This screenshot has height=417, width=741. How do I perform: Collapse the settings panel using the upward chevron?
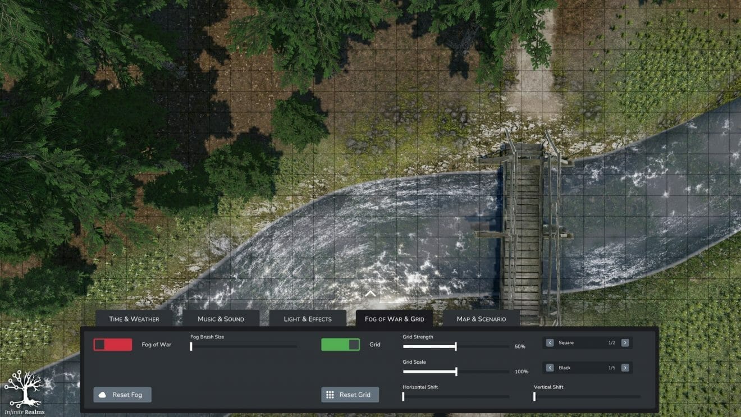(x=370, y=293)
